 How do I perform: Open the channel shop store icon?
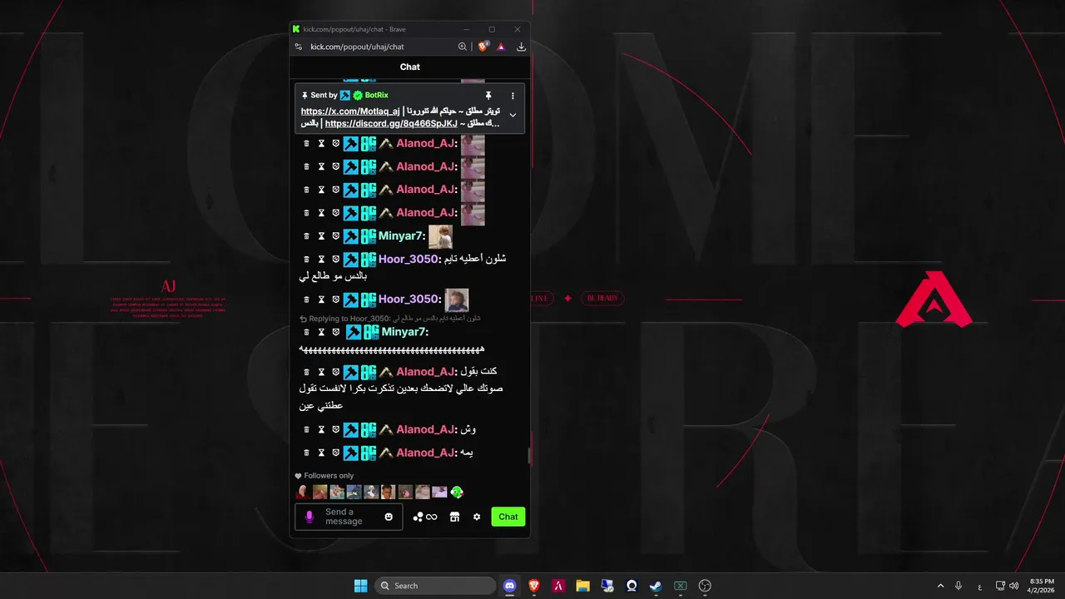pyautogui.click(x=454, y=517)
